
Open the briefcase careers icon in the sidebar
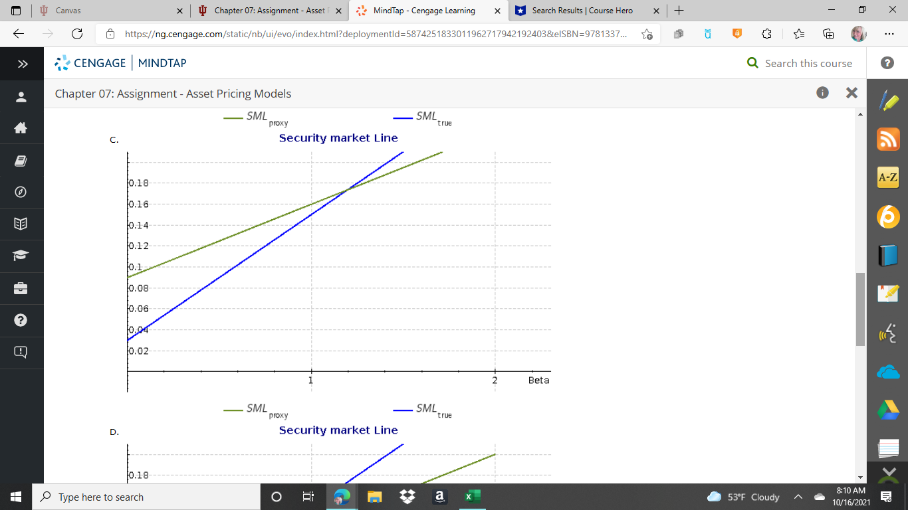pos(22,288)
